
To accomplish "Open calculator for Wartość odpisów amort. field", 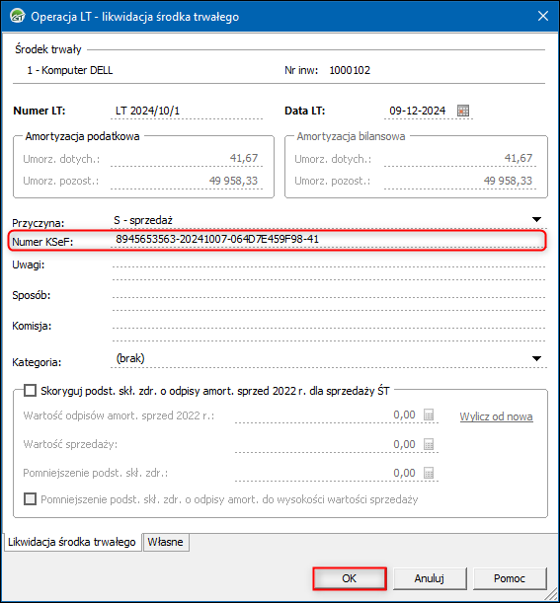I will tap(429, 415).
